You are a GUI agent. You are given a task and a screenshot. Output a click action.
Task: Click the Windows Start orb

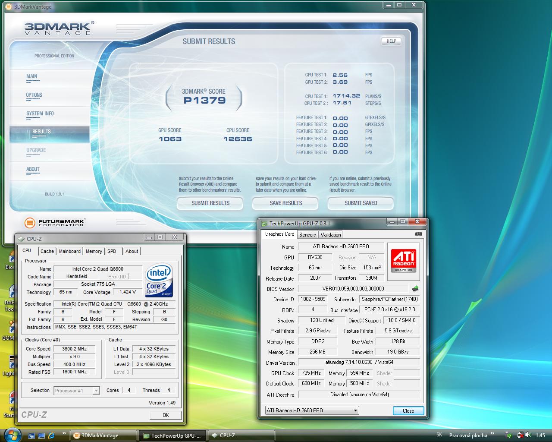click(12, 435)
